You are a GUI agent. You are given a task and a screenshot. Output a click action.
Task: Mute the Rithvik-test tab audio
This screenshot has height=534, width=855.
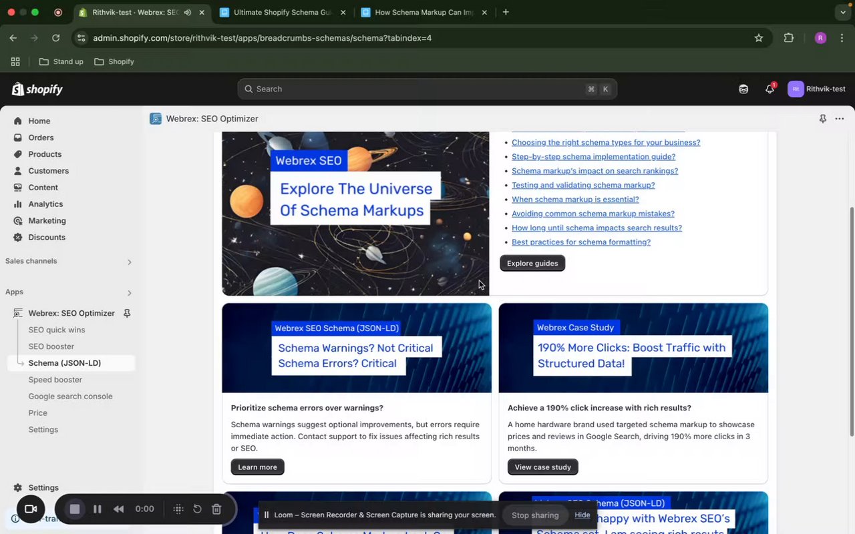pos(188,12)
